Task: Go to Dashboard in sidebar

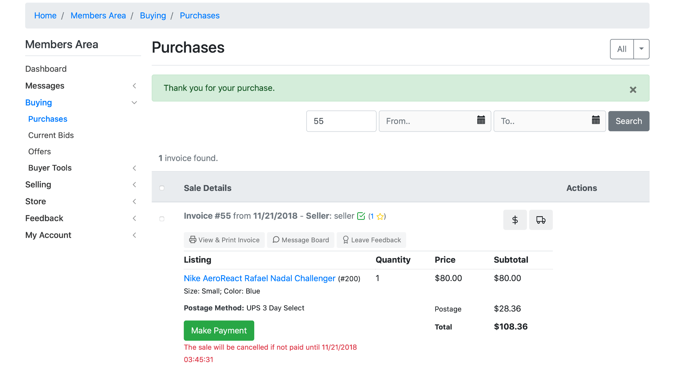Action: (x=46, y=69)
